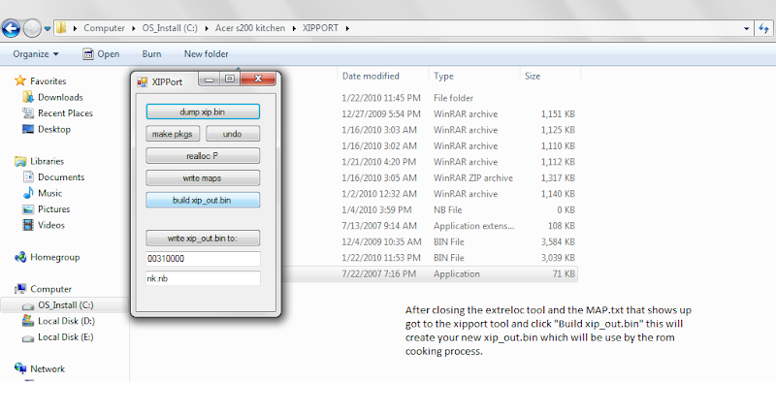
Task: Click the nk.nb filename input field
Action: click(x=203, y=278)
